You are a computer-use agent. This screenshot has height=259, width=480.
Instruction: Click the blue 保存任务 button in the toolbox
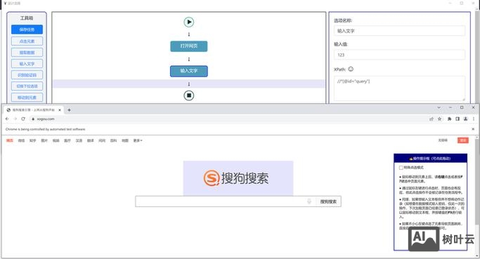[x=27, y=29]
